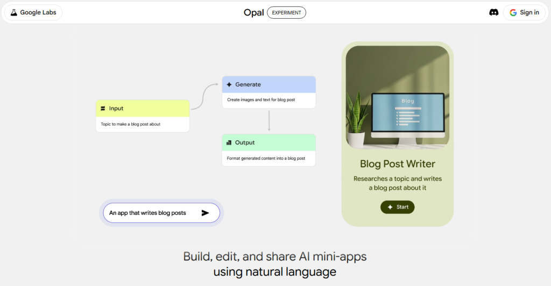This screenshot has height=286, width=551.
Task: Open the Discord icon link
Action: pos(493,12)
